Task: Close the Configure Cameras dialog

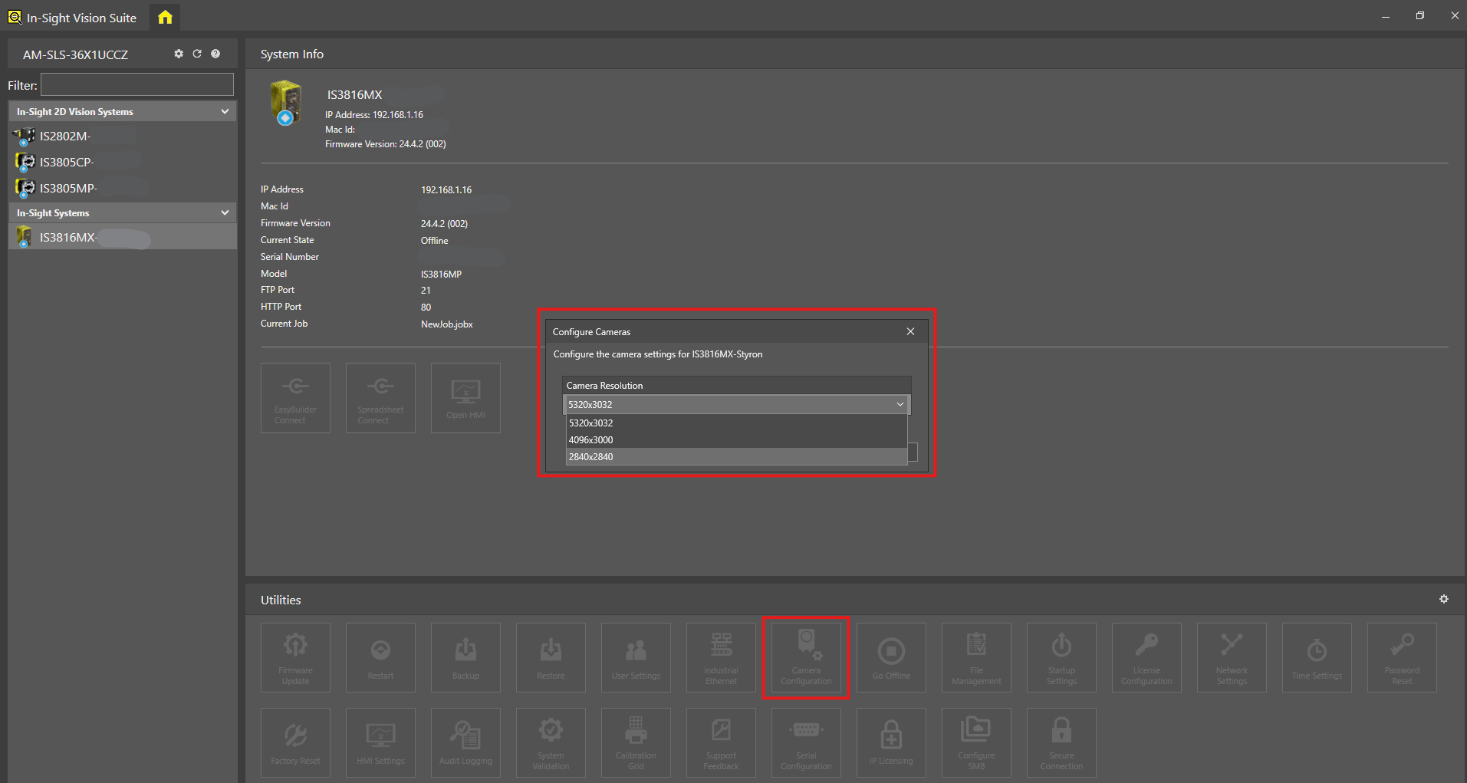Action: 910,331
